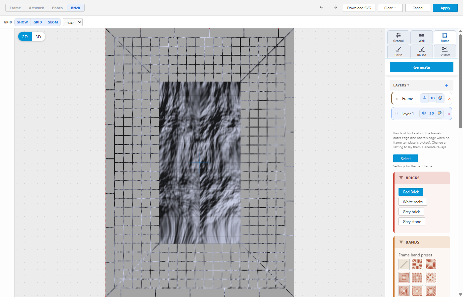This screenshot has width=463, height=297.
Task: Go to the Frame top tab
Action: 15,8
